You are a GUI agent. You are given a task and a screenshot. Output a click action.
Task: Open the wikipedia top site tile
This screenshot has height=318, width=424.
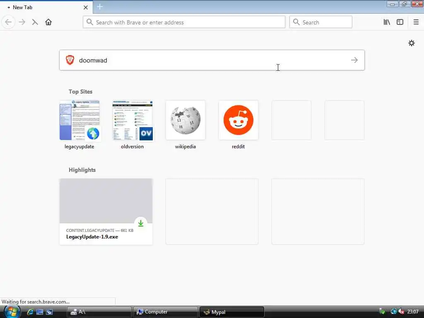[185, 120]
